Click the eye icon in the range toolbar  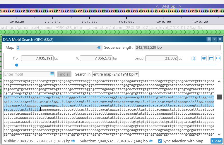tap(204, 58)
